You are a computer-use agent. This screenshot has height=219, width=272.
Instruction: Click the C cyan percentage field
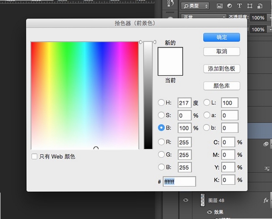coord(228,142)
